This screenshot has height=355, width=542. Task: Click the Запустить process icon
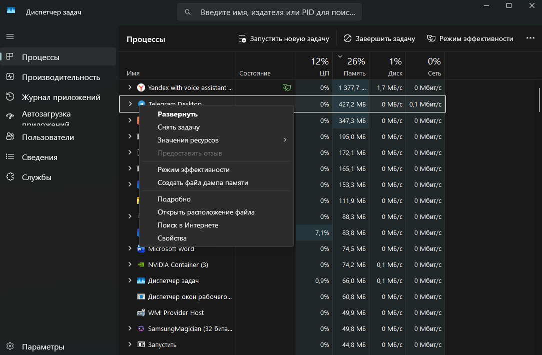pyautogui.click(x=141, y=344)
